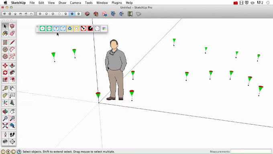
Task: Click the multicolor squares plugin button
Action: tap(104, 28)
